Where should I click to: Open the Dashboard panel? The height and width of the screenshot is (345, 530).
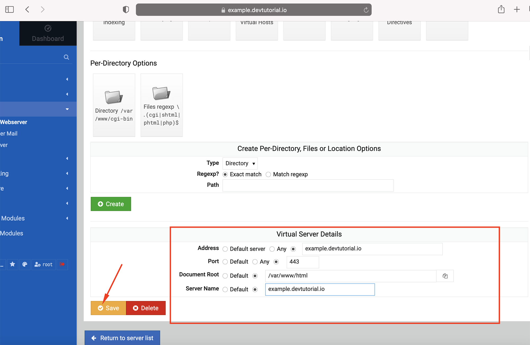point(48,33)
